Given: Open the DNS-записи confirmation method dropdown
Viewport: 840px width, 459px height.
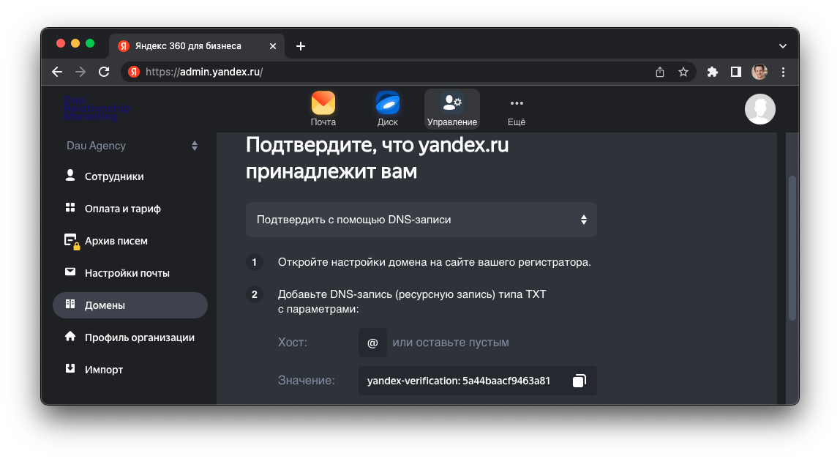Looking at the screenshot, I should coord(421,220).
